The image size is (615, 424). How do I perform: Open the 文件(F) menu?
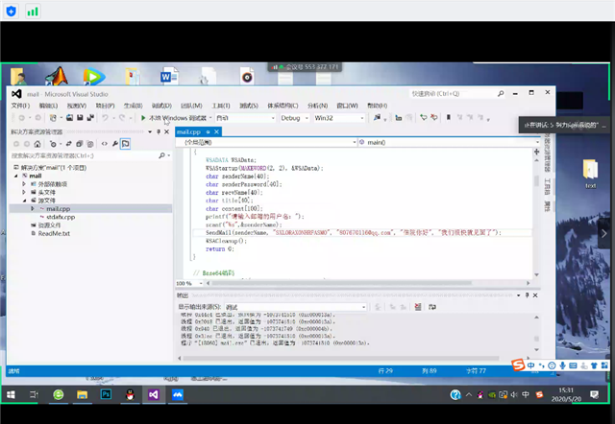click(20, 106)
